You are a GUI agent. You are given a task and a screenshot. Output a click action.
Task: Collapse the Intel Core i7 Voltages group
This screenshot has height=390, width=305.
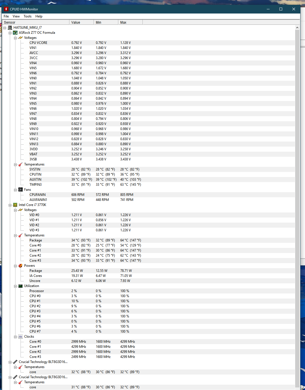click(x=15, y=210)
